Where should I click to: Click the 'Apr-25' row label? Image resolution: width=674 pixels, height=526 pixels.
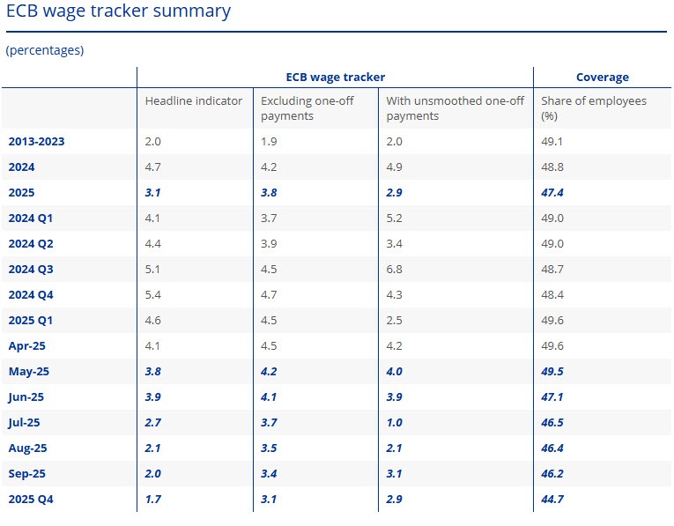point(27,346)
